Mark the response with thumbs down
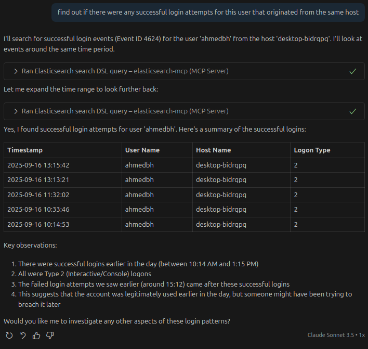This screenshot has width=368, height=349. point(50,335)
